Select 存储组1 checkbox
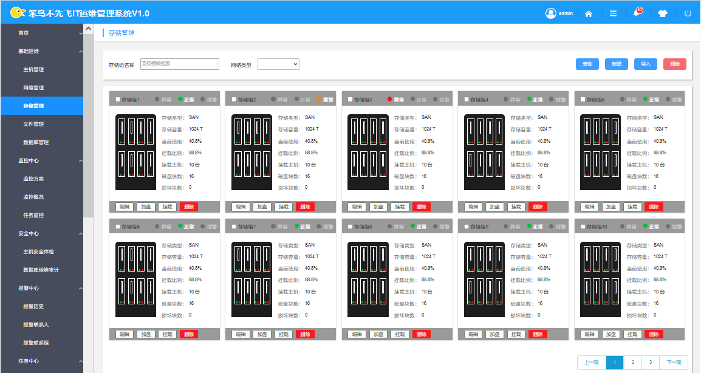Screen dimensions: 701x373 point(118,99)
